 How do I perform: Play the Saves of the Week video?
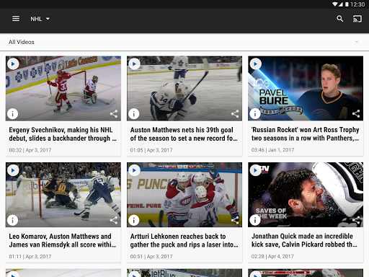coord(256,170)
